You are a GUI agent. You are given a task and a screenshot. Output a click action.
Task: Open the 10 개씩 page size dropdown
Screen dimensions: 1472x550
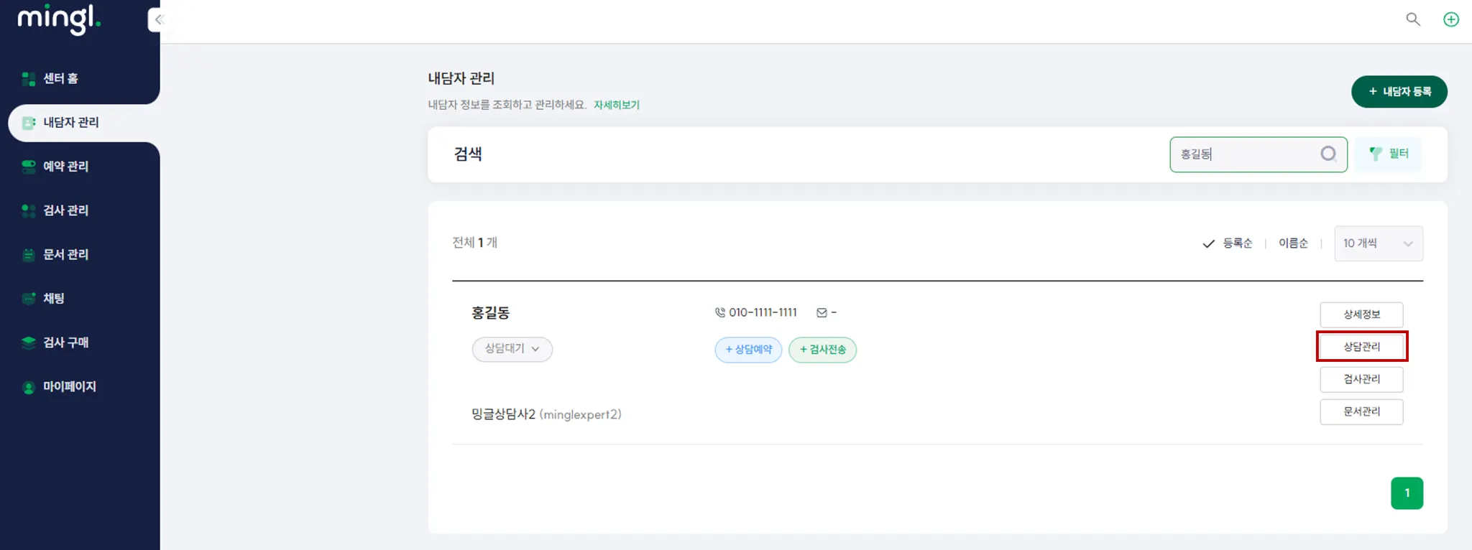(x=1378, y=243)
